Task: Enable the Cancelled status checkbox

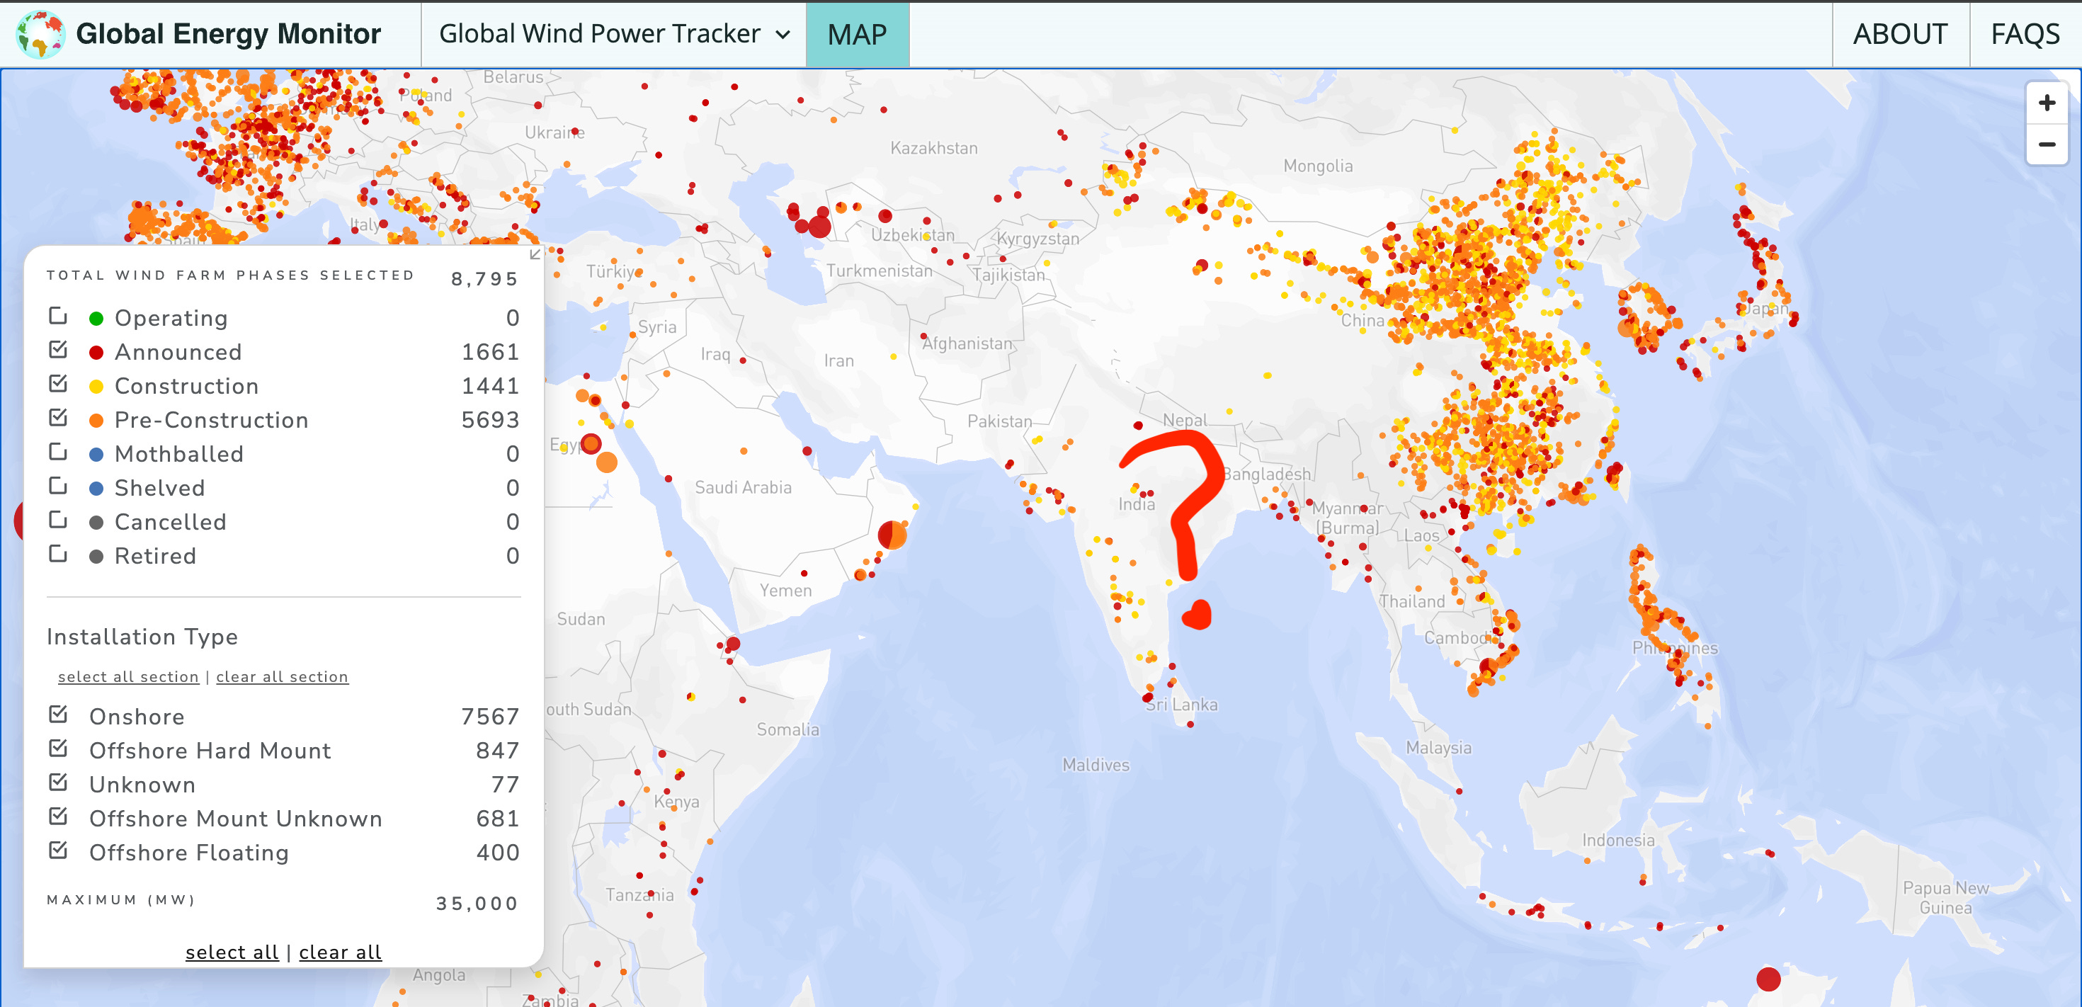Action: point(58,520)
